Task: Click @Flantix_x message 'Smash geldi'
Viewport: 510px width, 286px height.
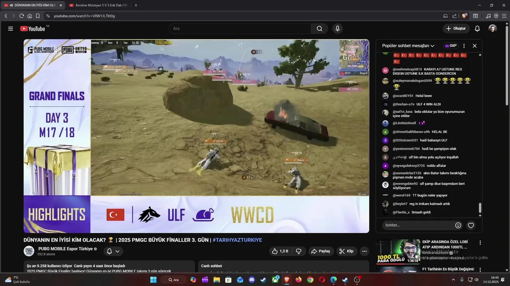Action: (x=421, y=212)
